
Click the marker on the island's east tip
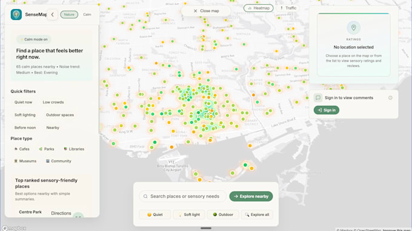pyautogui.click(x=251, y=168)
